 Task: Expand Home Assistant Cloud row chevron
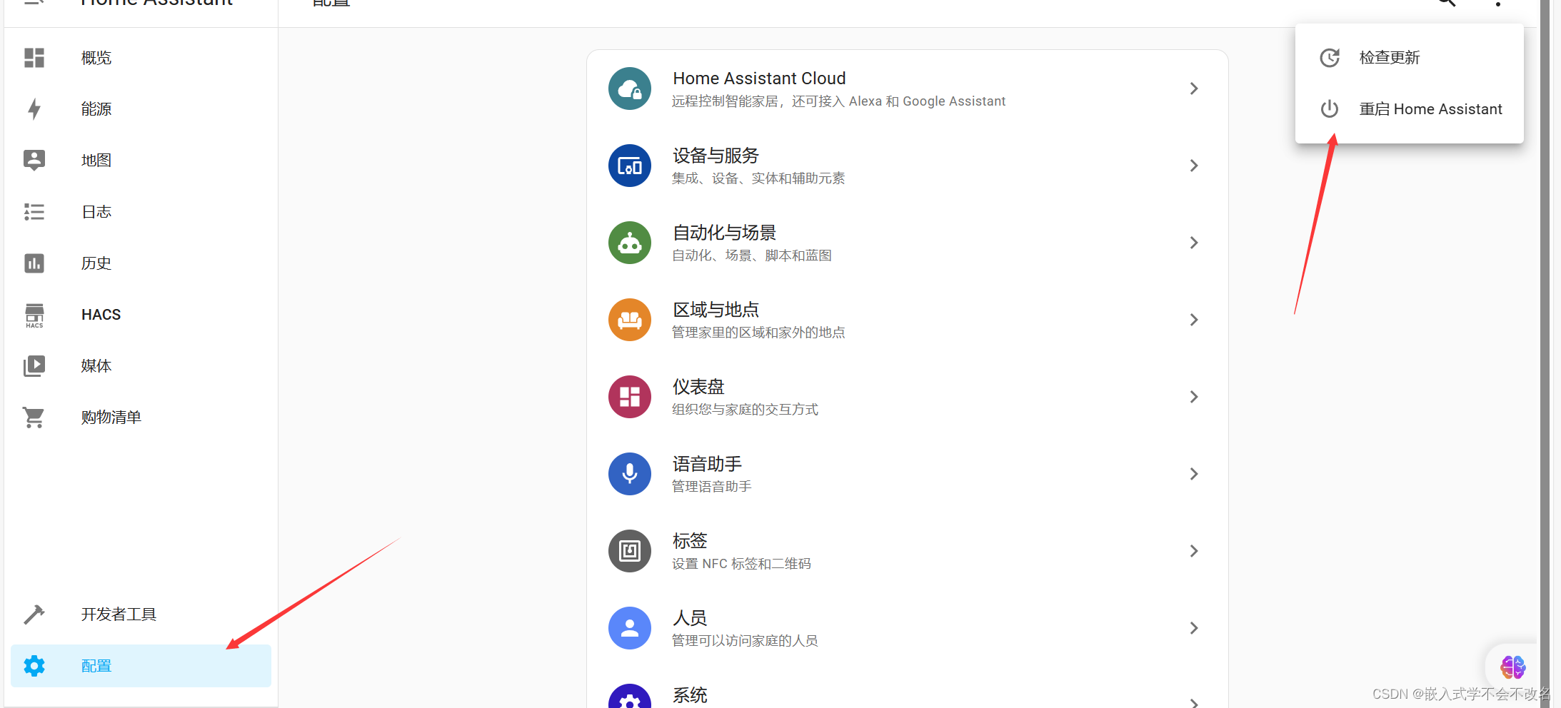1194,88
